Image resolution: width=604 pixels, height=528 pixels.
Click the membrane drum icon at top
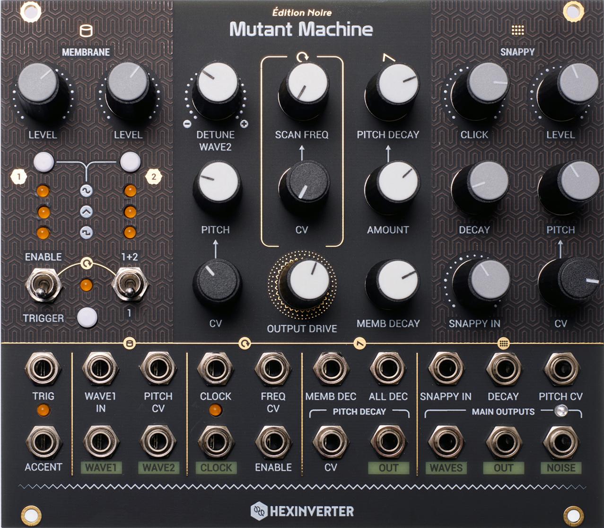point(86,31)
